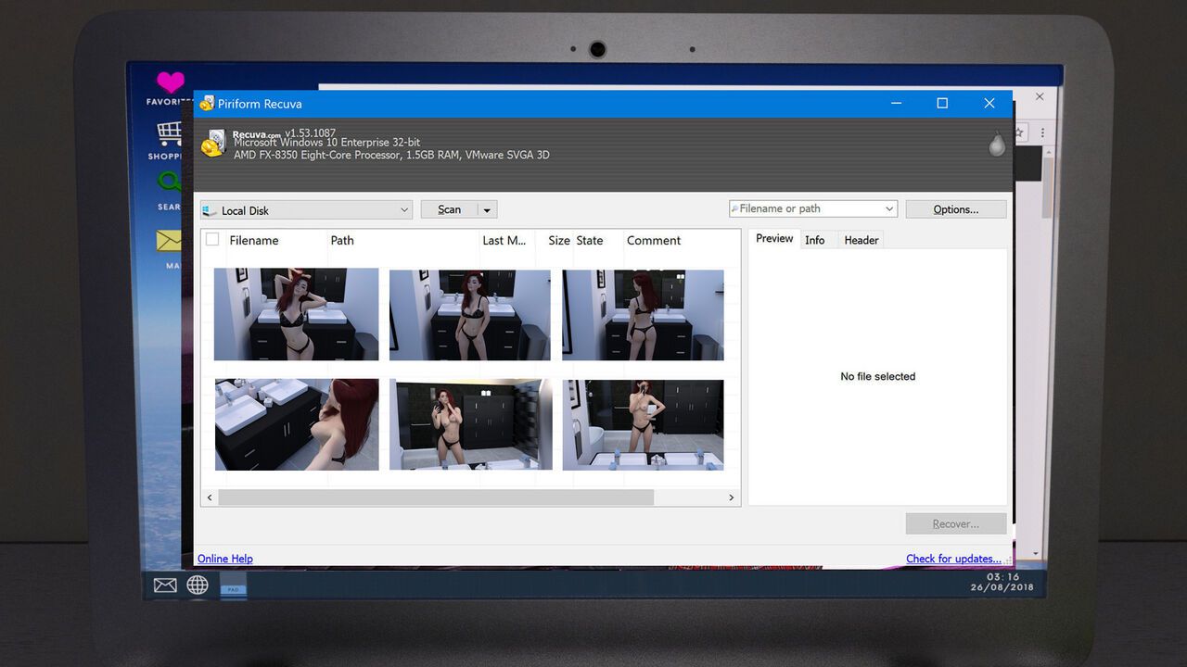Open the three-dot menu in background browser
The width and height of the screenshot is (1187, 667).
1042,132
